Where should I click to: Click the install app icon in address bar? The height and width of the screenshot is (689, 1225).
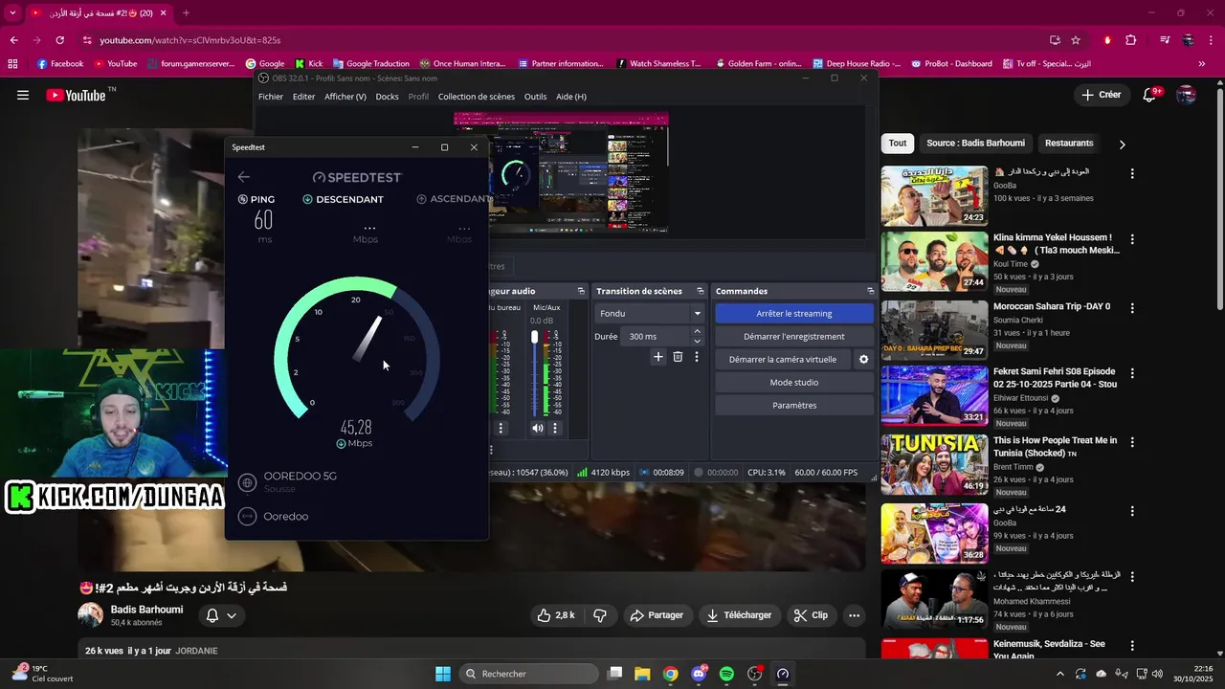pyautogui.click(x=1055, y=40)
